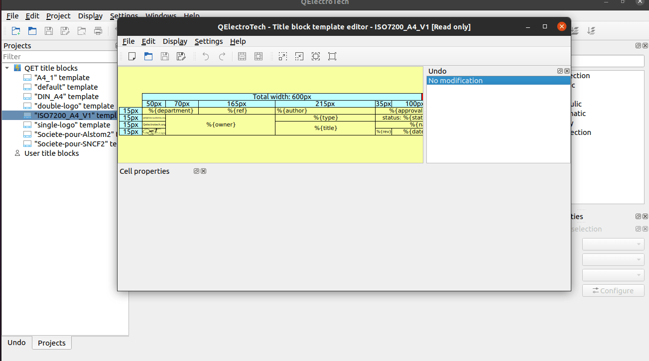Viewport: 649px width, 361px height.
Task: Float the template editor Undo panel
Action: coord(560,71)
